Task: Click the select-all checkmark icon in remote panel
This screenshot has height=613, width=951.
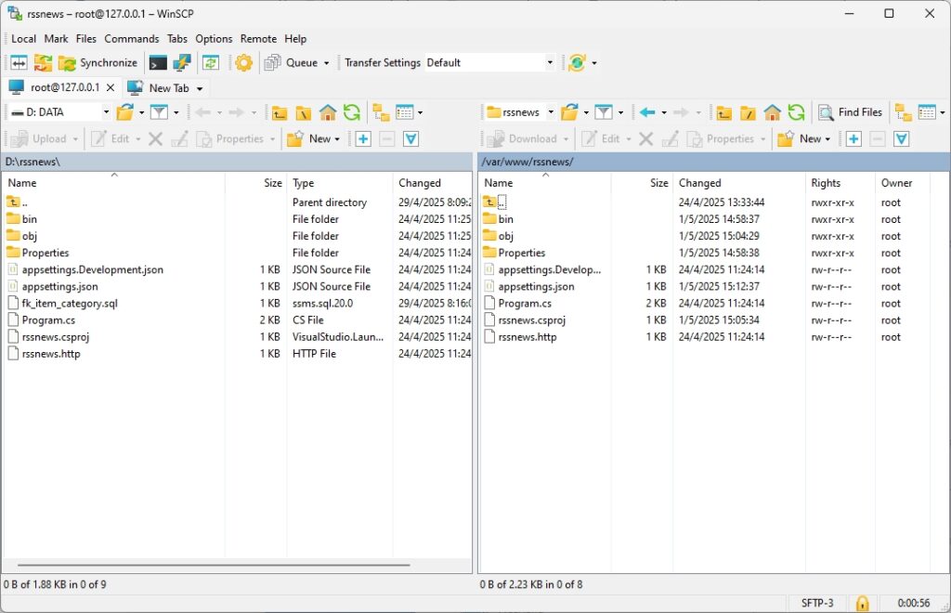Action: click(x=901, y=138)
